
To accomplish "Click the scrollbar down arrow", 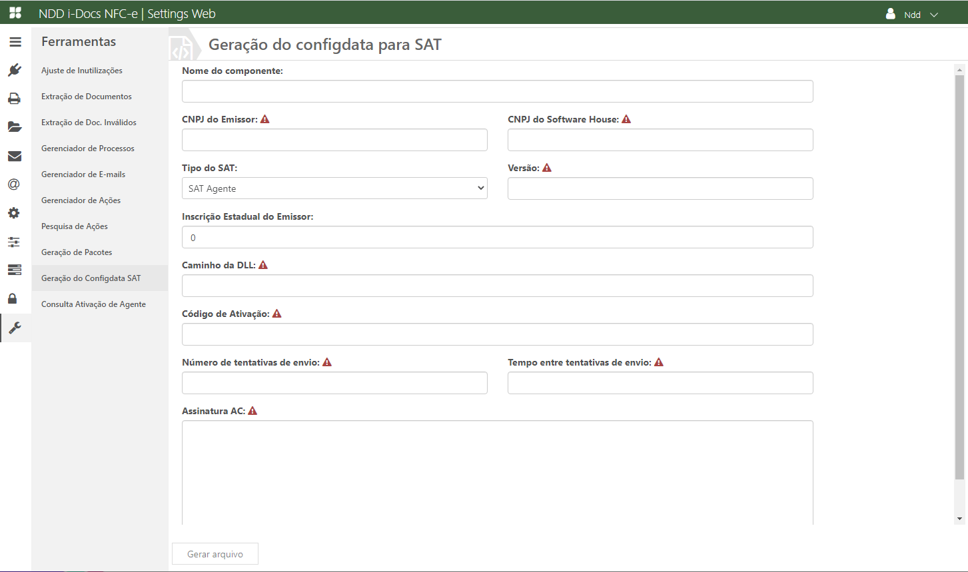I will 959,519.
